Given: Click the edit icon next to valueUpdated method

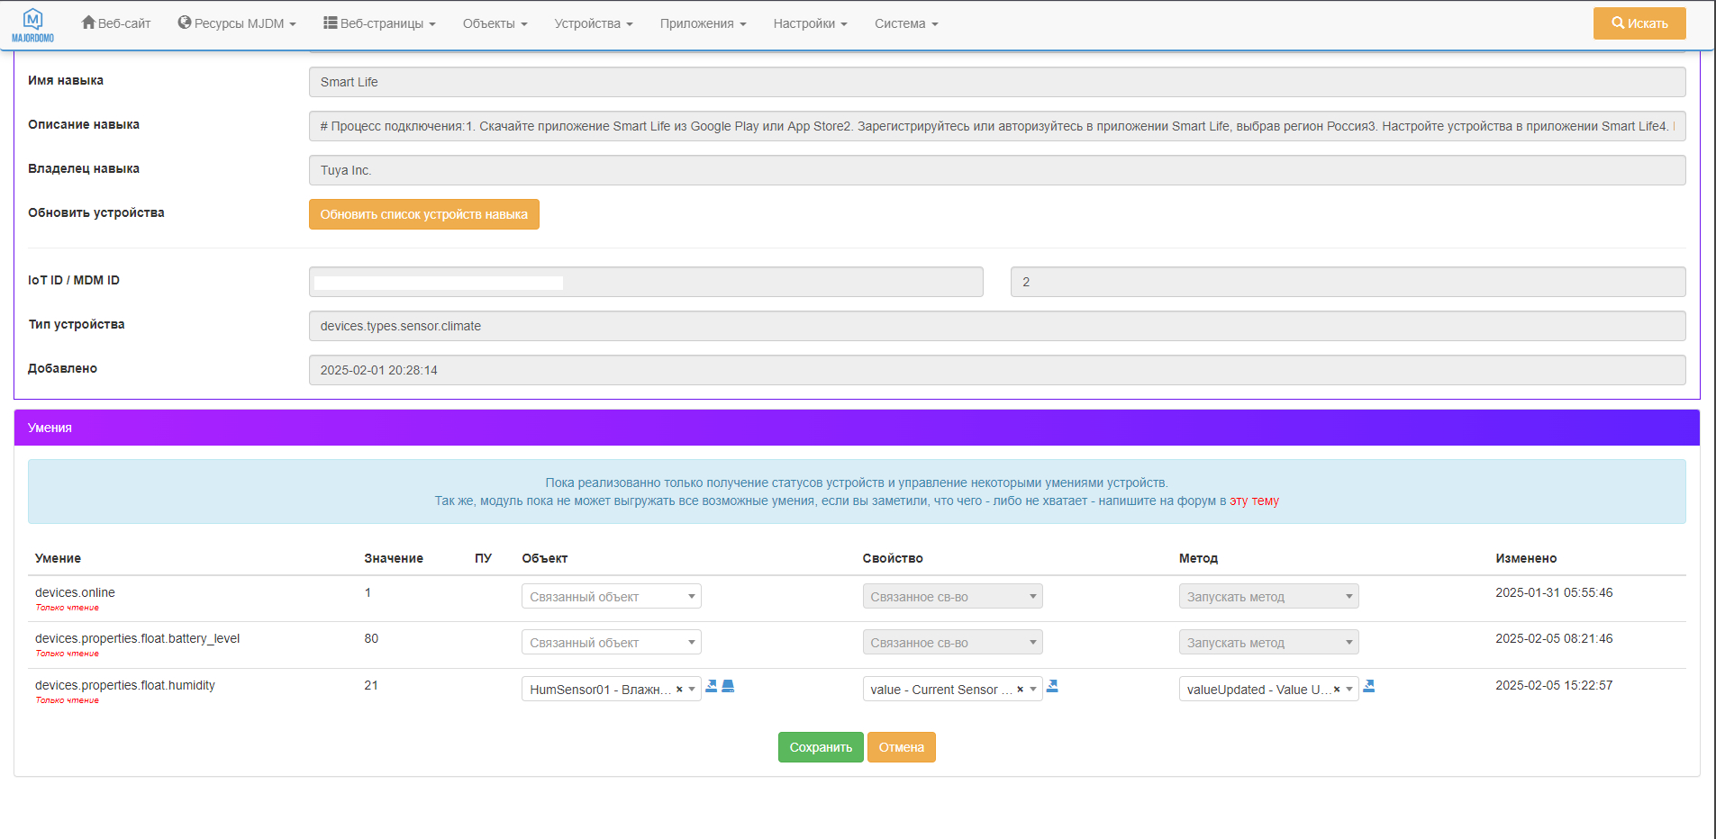Looking at the screenshot, I should 1369,686.
